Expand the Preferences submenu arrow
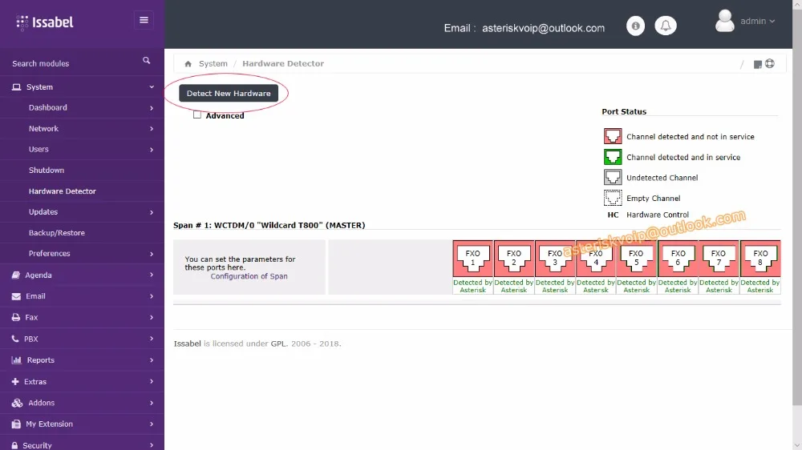This screenshot has width=802, height=450. (x=152, y=254)
